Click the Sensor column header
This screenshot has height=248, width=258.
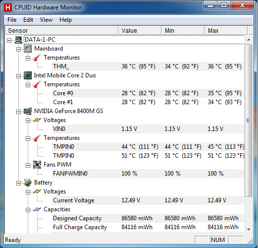[x=61, y=30]
